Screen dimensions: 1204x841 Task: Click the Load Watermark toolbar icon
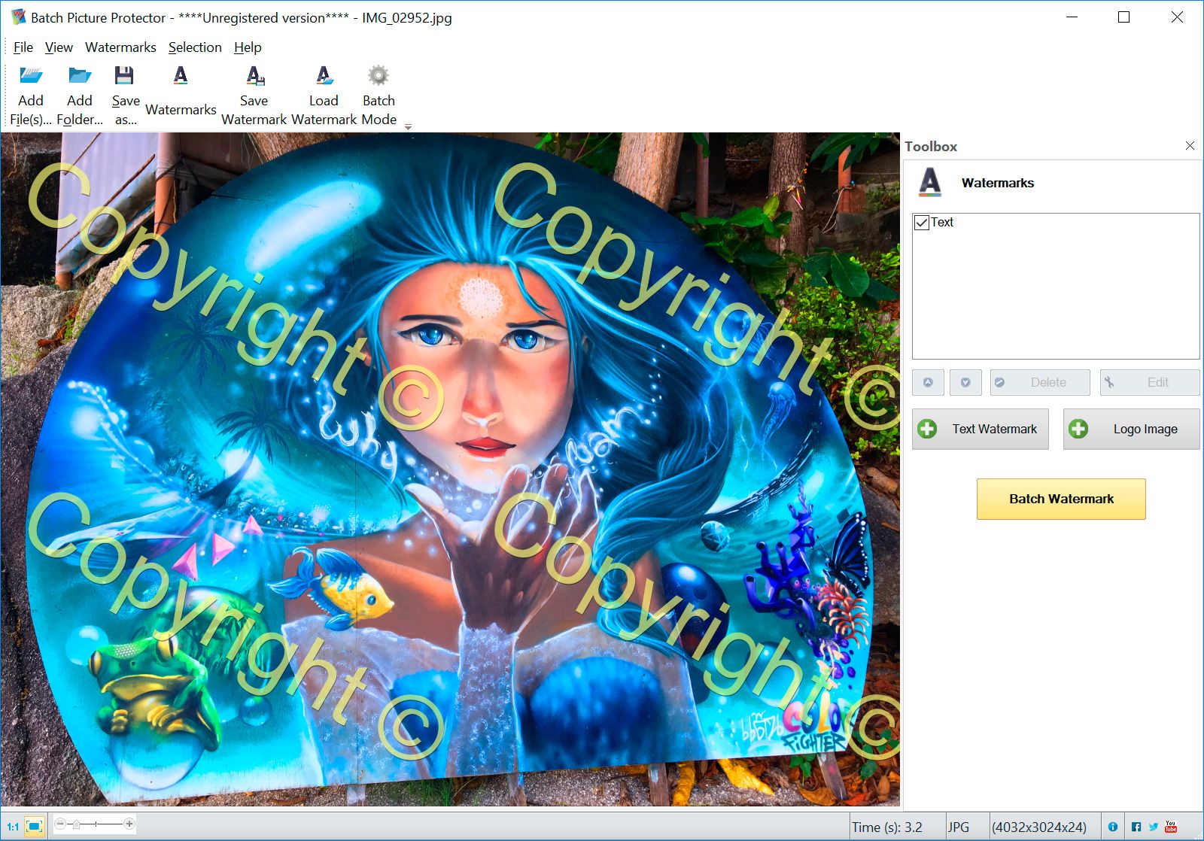click(x=324, y=76)
